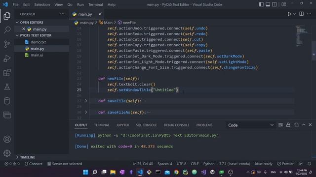Change indentation via Spaces: 4
The width and height of the screenshot is (316, 177).
tap(165, 164)
